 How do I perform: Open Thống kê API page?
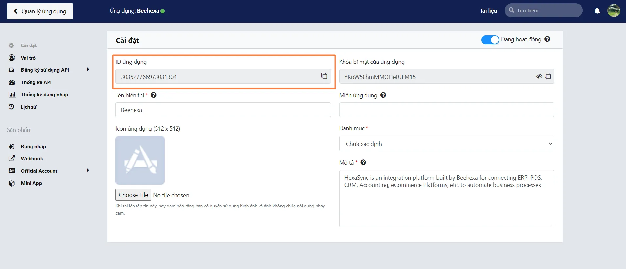36,82
